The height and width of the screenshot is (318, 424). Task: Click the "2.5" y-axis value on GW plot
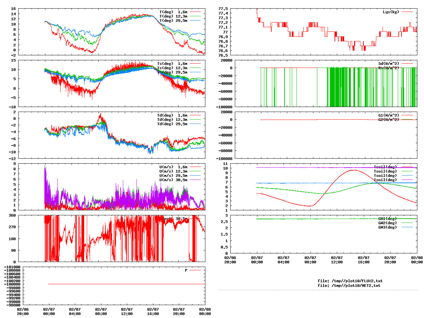coord(224,222)
